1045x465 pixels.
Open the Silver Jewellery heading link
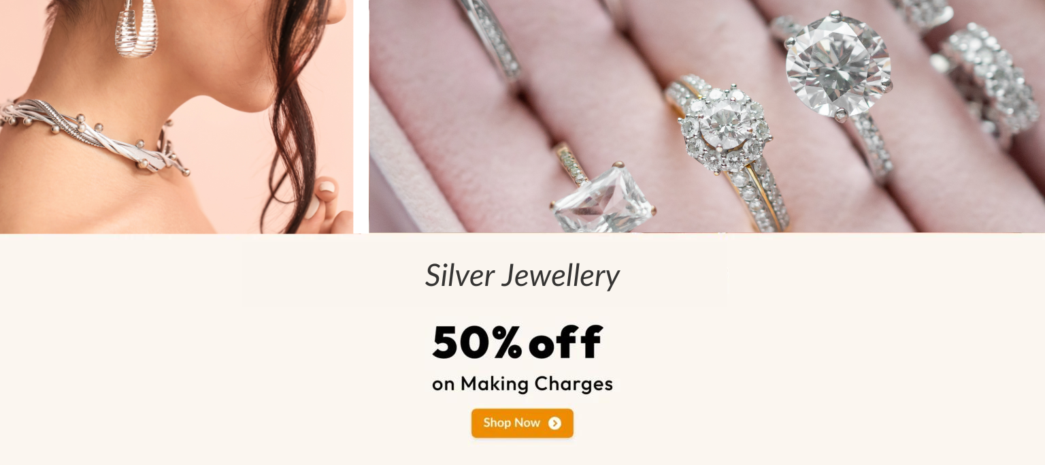pos(522,275)
